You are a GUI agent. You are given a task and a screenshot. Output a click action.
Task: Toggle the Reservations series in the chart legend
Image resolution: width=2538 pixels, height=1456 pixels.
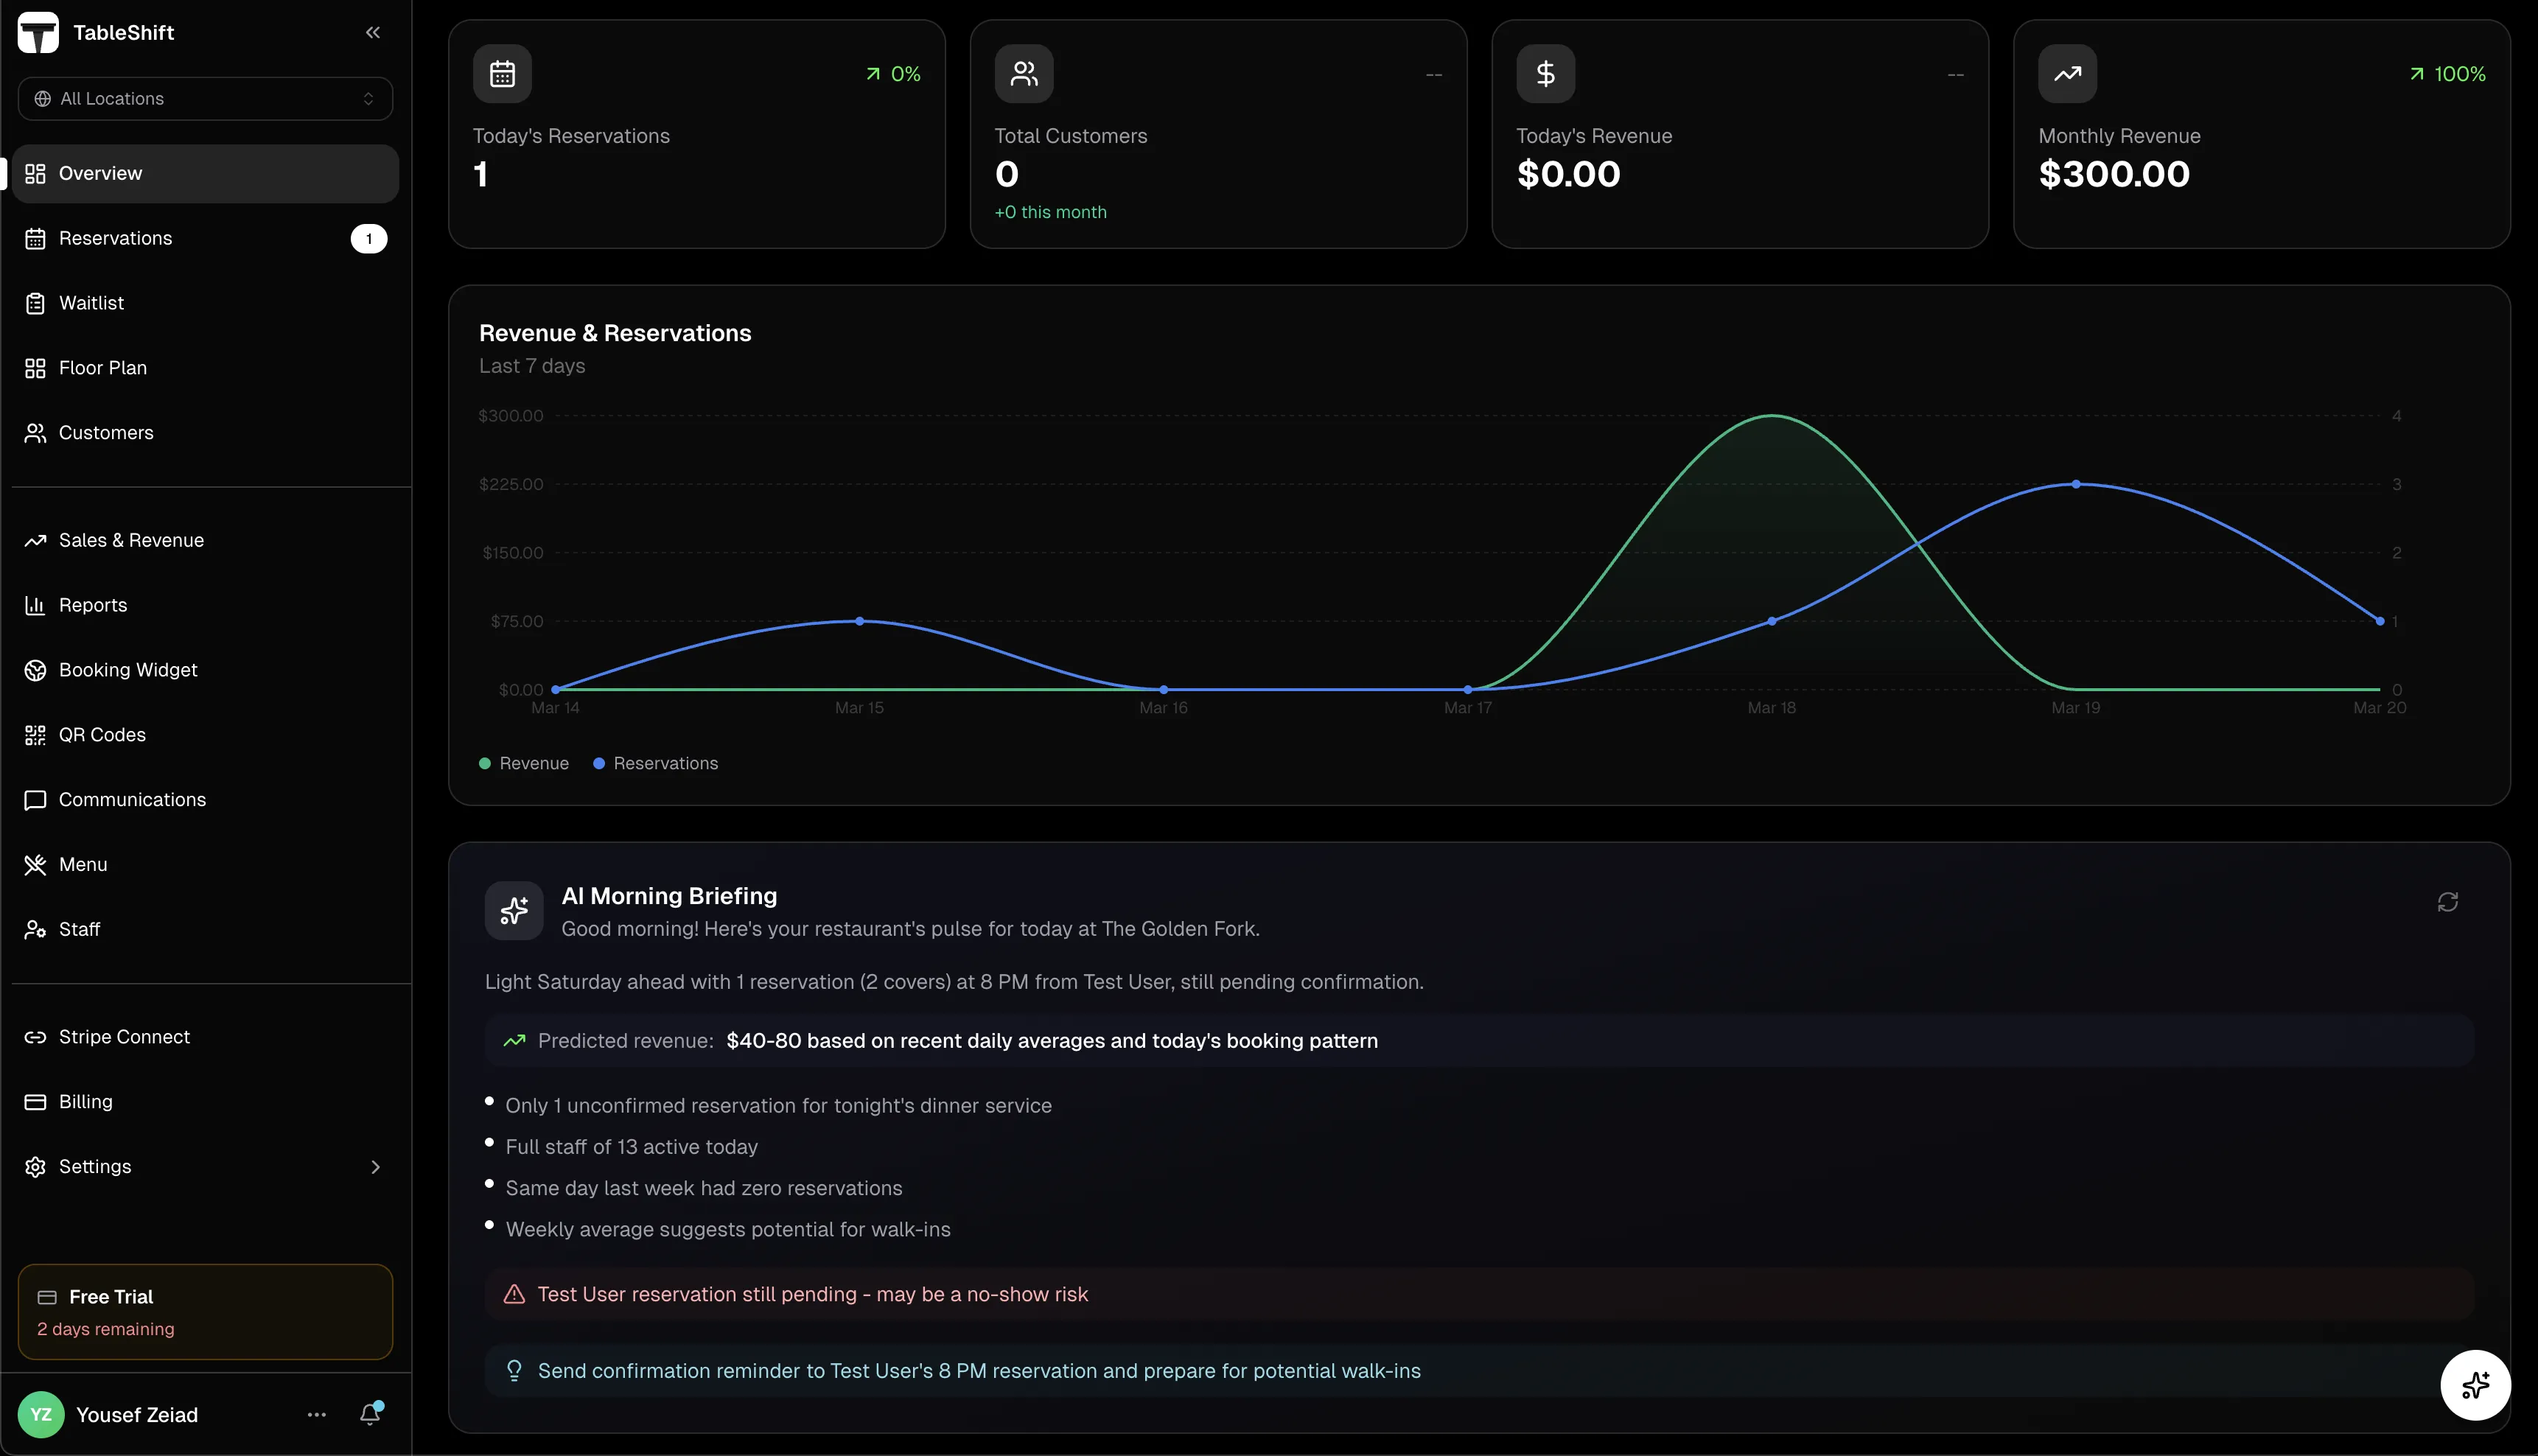pyautogui.click(x=654, y=763)
